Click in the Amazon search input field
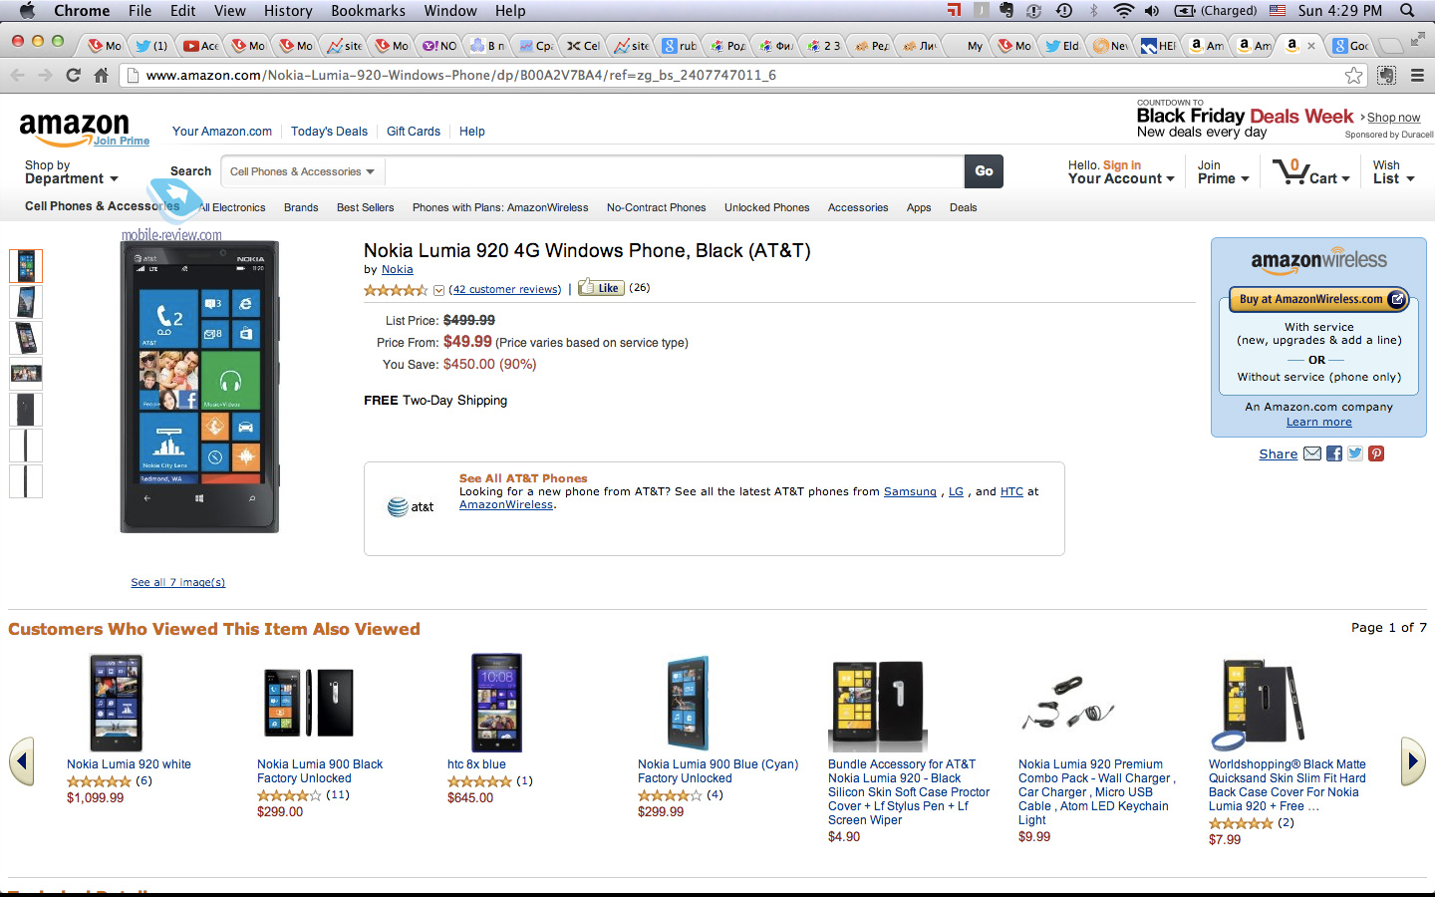 click(675, 171)
